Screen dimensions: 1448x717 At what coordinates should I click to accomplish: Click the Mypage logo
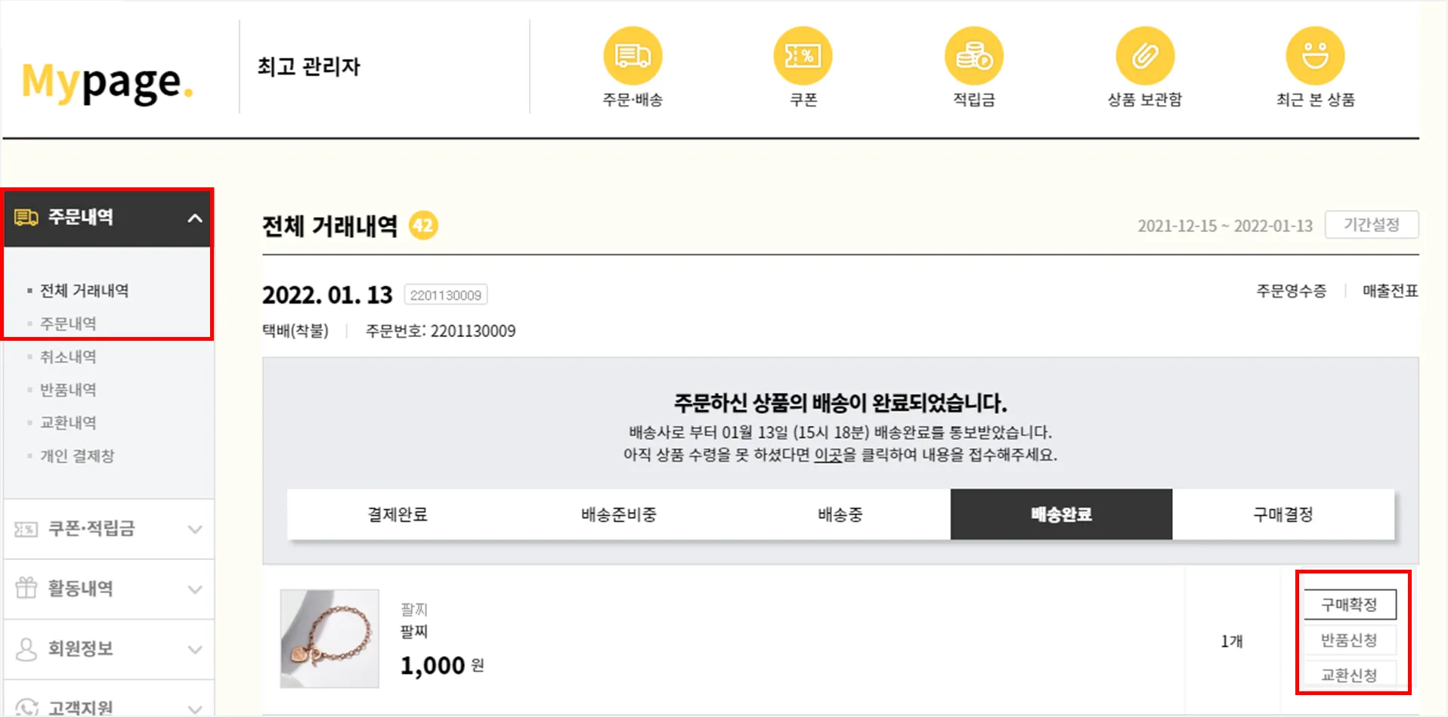click(107, 82)
